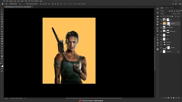Image resolution: width=182 pixels, height=102 pixels.
Task: Click the zoom percentage field in status bar
Action: click(6, 98)
